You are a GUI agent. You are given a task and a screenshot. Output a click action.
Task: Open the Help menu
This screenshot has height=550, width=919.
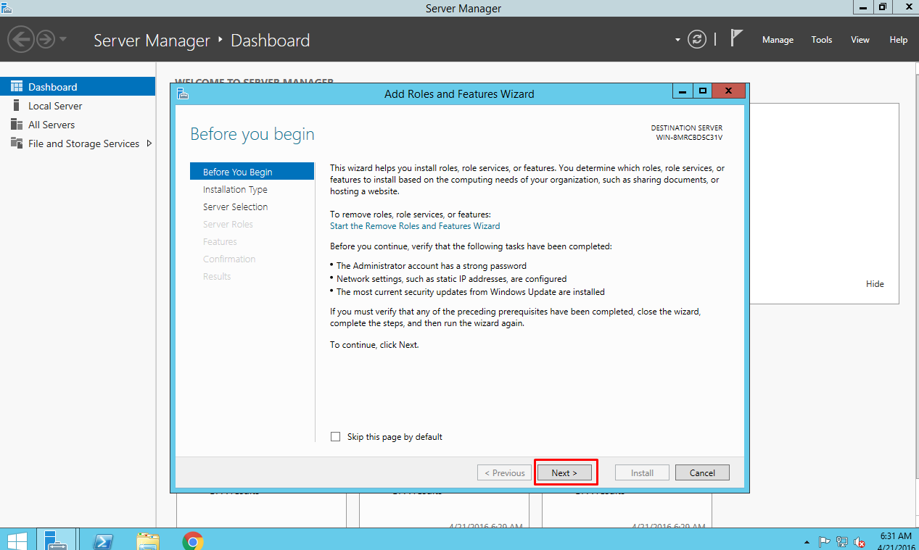coord(899,40)
